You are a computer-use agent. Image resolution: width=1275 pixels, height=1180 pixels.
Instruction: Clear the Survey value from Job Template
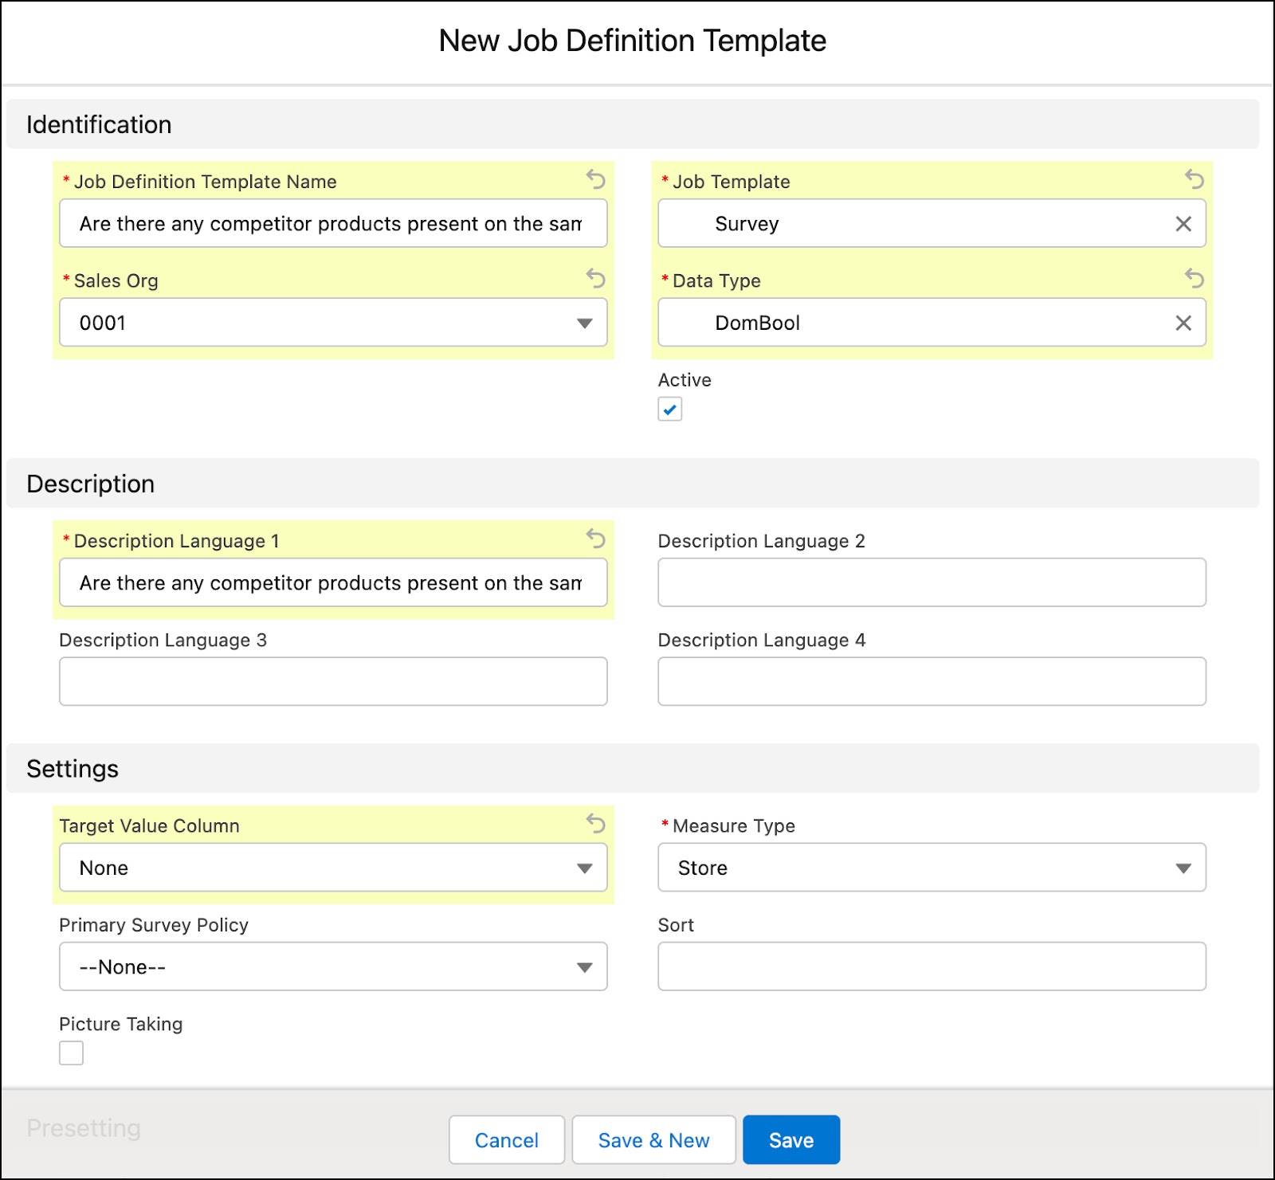pyautogui.click(x=1183, y=224)
